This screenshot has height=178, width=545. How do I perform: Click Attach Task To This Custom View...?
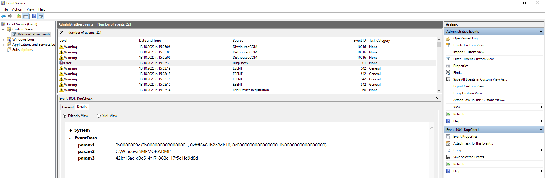(x=479, y=100)
